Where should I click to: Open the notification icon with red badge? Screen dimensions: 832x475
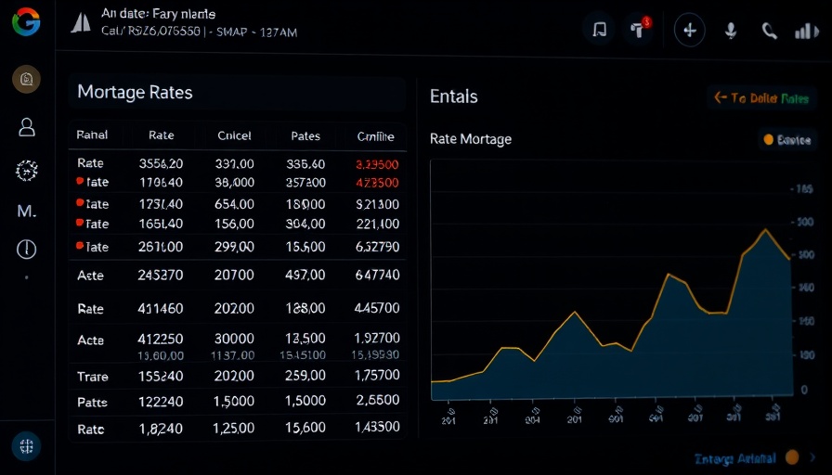pos(638,29)
